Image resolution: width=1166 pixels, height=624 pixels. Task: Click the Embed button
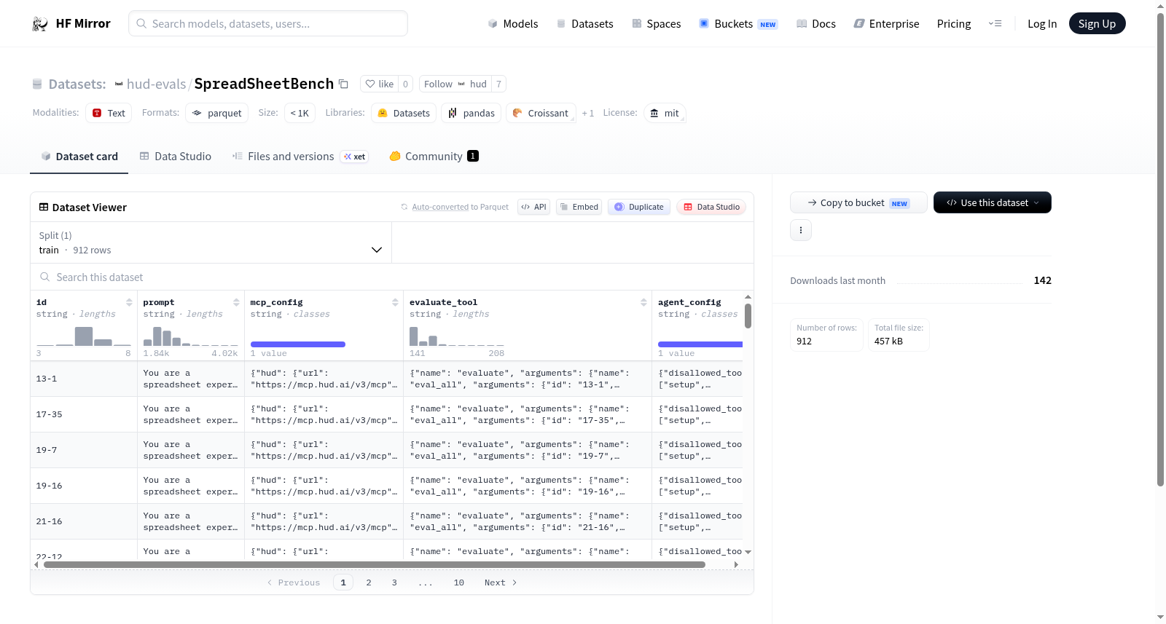click(580, 207)
